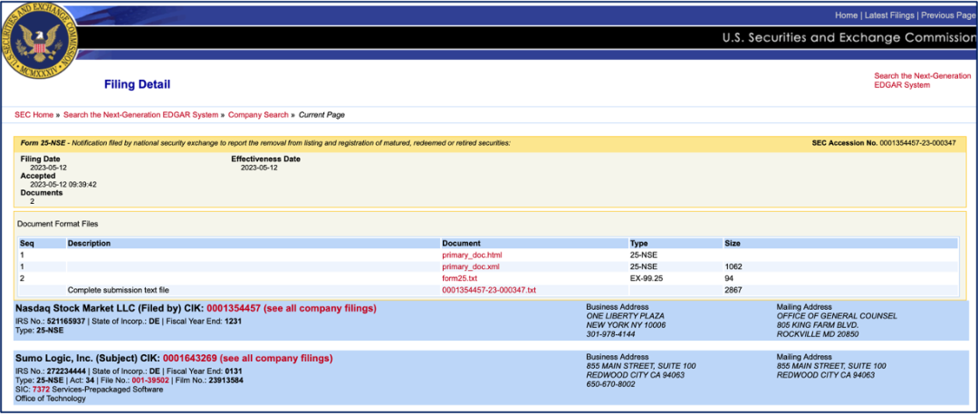
Task: Click SEC Home breadcrumb
Action: (x=34, y=115)
